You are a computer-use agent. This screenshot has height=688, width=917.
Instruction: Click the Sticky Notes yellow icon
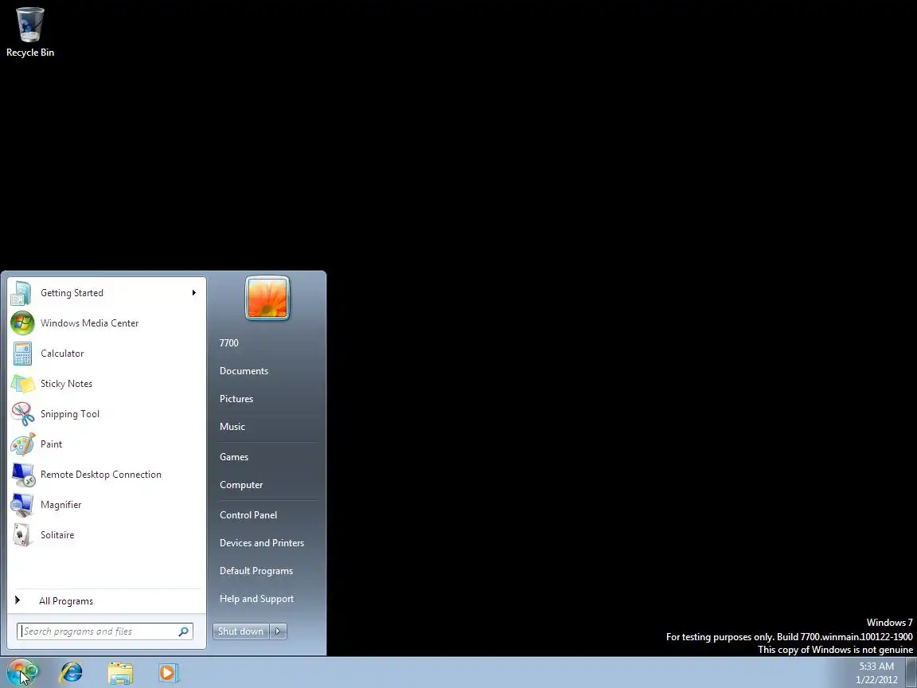23,385
